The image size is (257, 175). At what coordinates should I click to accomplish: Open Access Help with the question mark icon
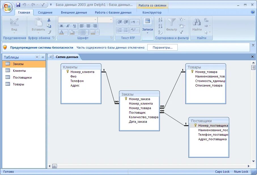(x=253, y=12)
